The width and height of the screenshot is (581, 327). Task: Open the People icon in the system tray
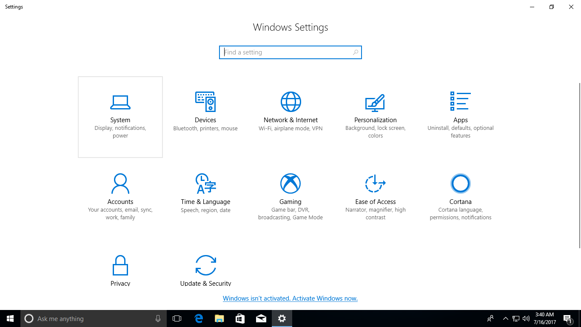[490, 318]
